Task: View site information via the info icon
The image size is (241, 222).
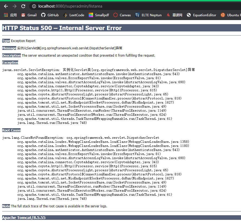Action: (x=34, y=6)
